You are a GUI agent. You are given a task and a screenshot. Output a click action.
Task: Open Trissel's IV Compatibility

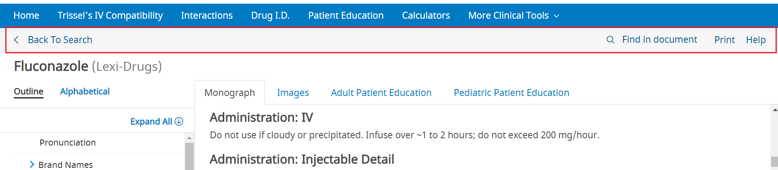[110, 15]
